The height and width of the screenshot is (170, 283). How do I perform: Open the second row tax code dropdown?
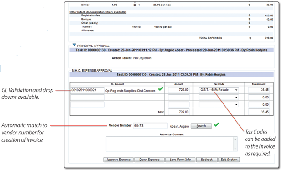[219, 97]
